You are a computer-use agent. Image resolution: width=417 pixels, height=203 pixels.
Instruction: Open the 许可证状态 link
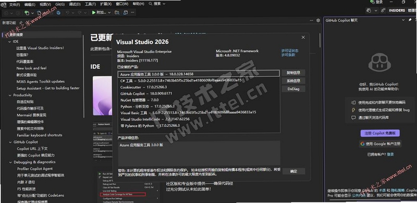[x=290, y=51]
